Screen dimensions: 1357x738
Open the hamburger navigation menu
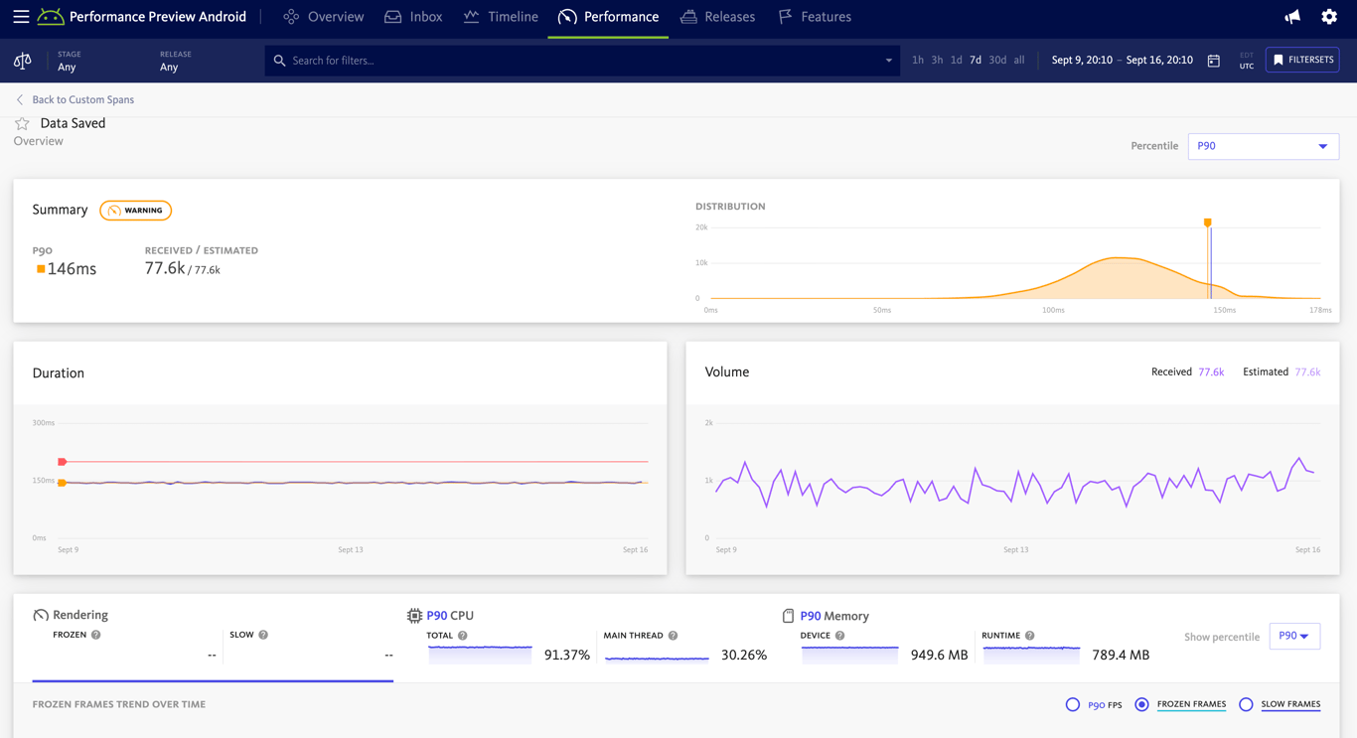tap(20, 17)
